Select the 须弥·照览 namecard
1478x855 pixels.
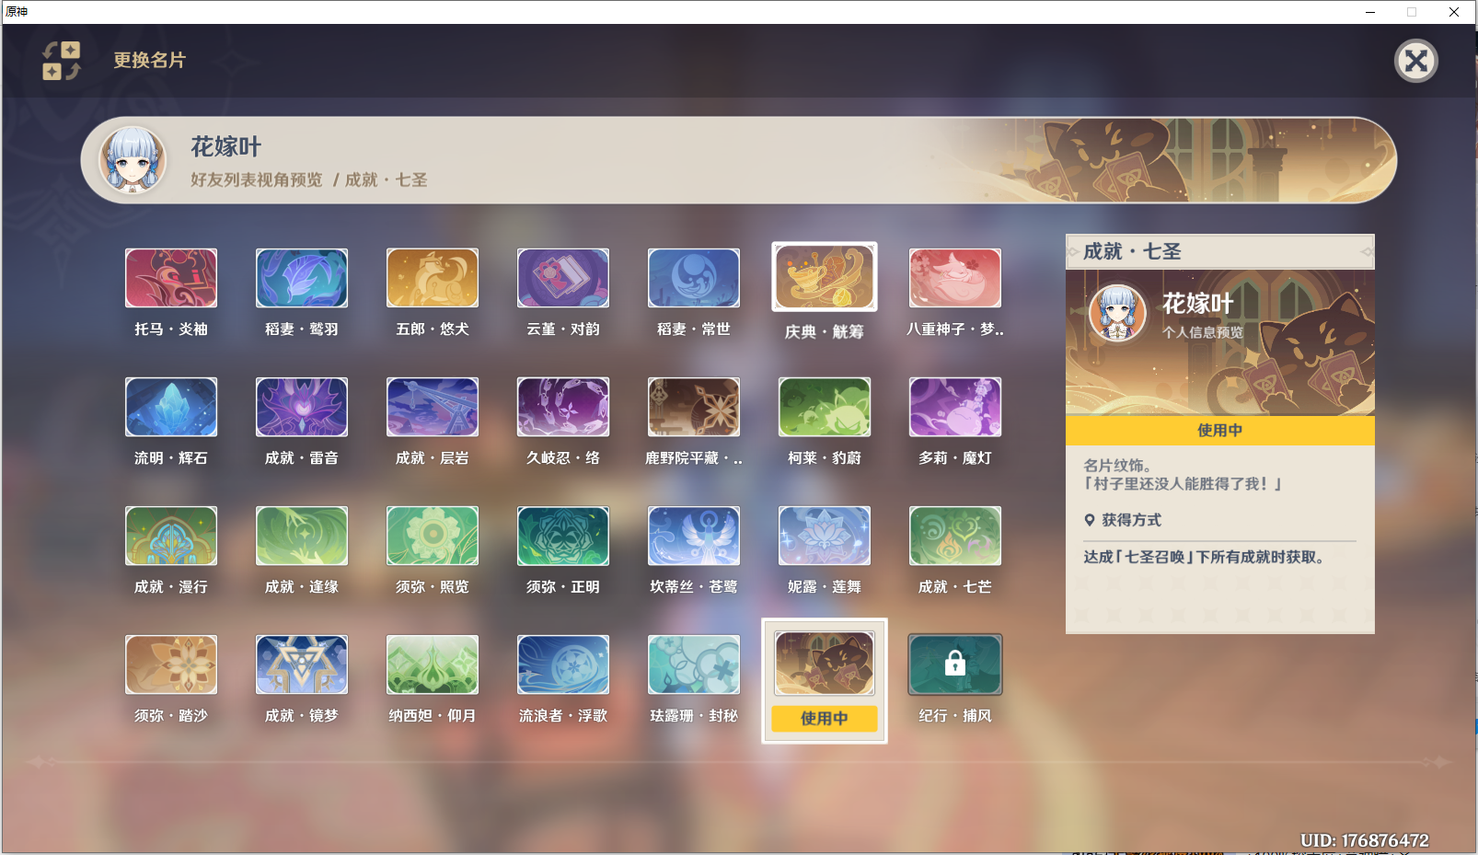point(433,536)
